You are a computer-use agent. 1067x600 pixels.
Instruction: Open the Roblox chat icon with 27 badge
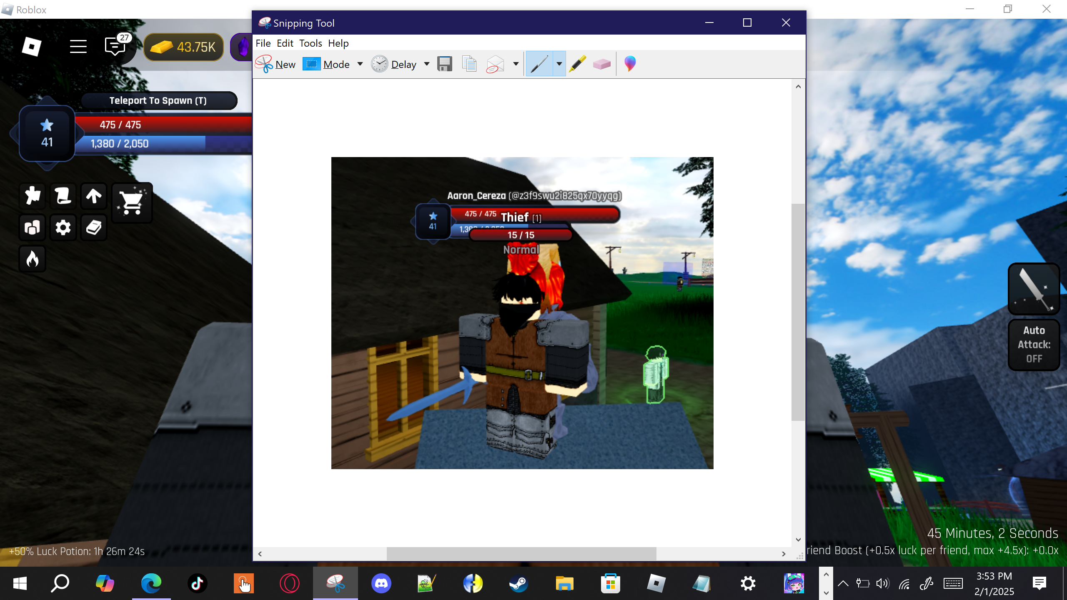(x=115, y=46)
